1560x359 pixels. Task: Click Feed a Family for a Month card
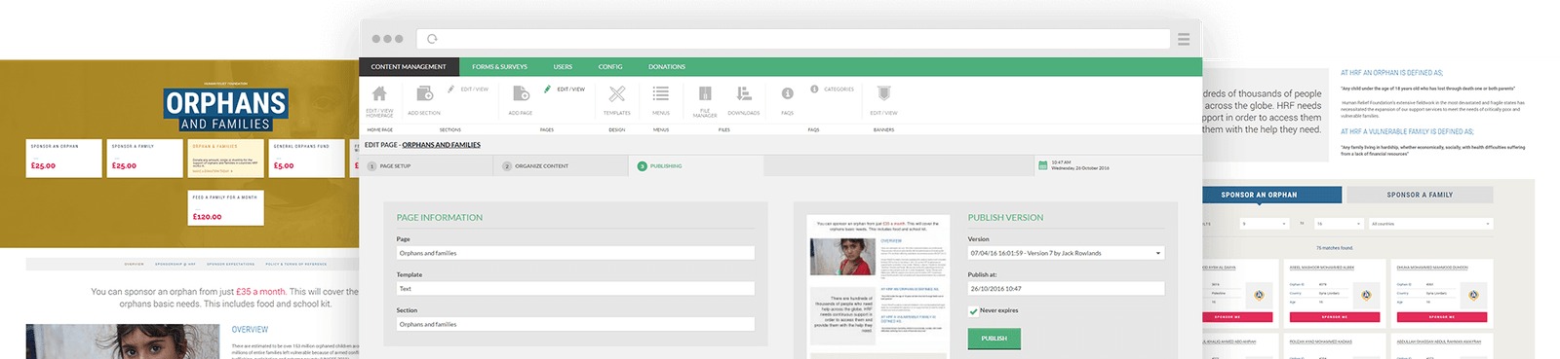(x=226, y=207)
